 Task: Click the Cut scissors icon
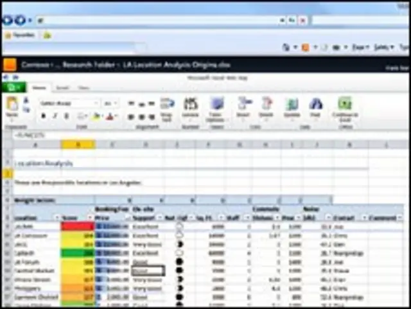pos(26,100)
